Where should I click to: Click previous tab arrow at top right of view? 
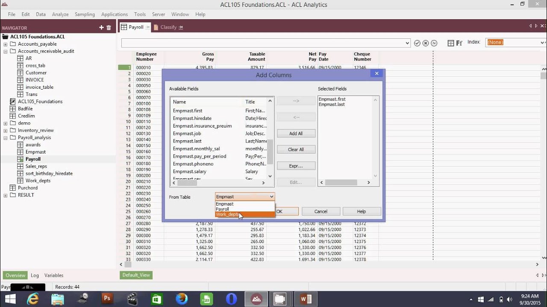531,26
